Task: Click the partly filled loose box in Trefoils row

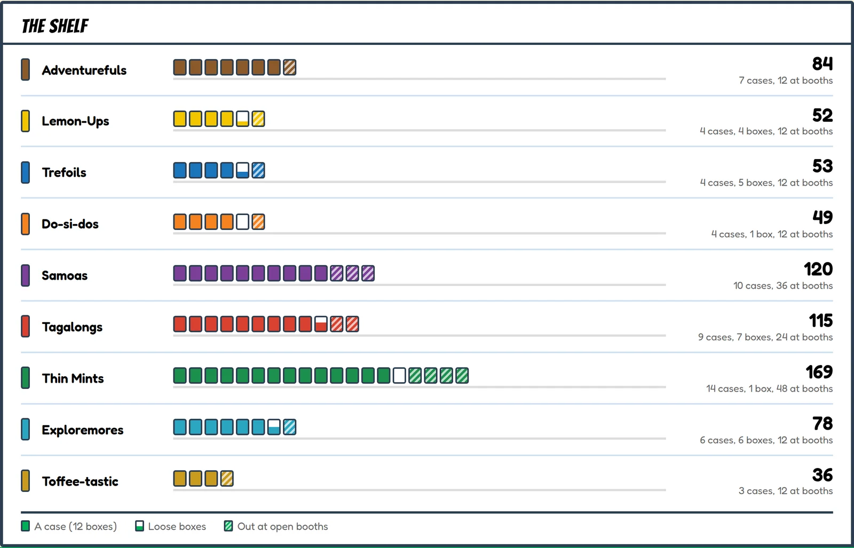Action: pos(242,170)
